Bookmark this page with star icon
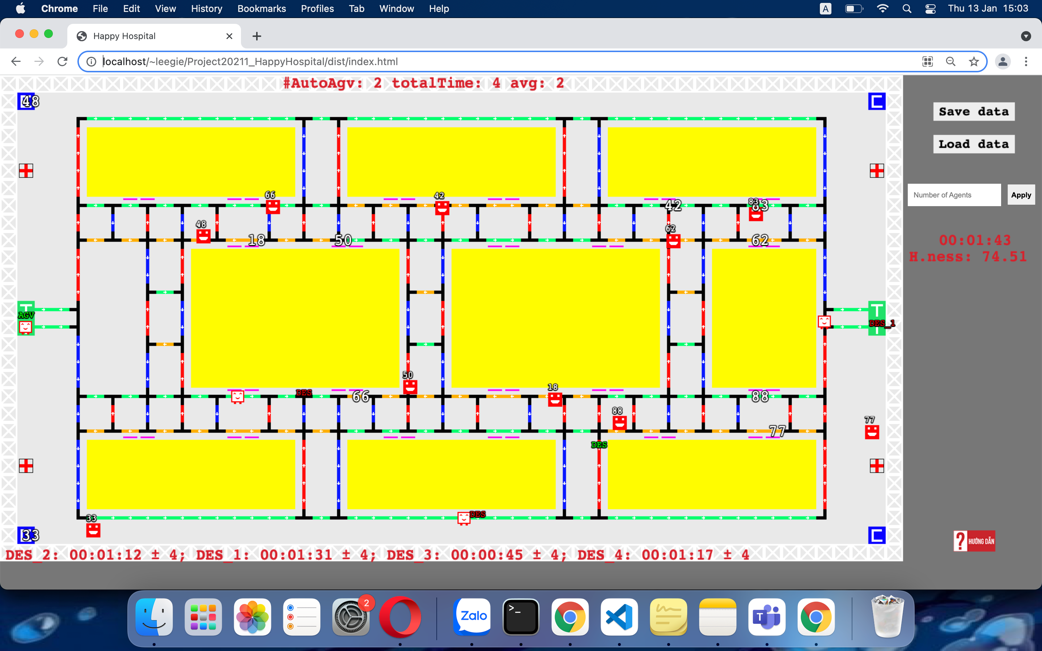1042x651 pixels. 974,61
